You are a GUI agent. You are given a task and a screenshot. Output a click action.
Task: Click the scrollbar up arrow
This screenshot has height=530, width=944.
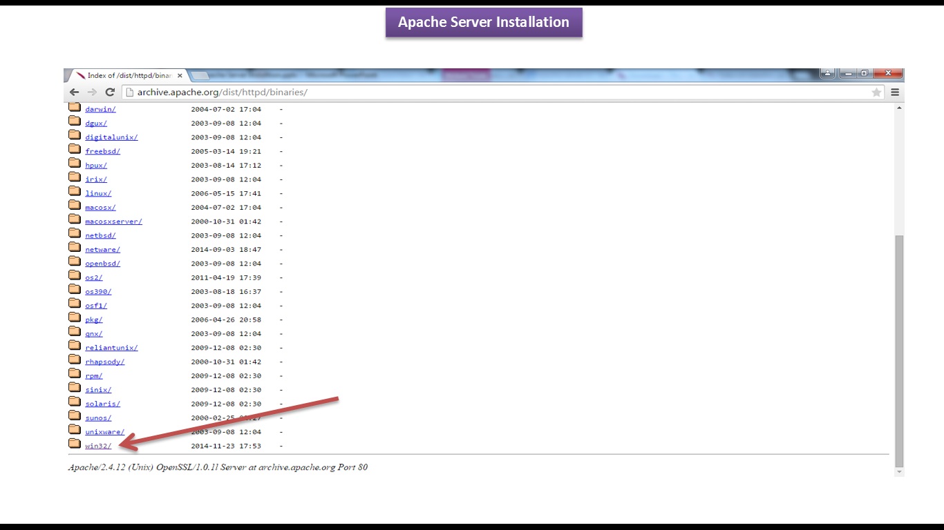coord(899,108)
